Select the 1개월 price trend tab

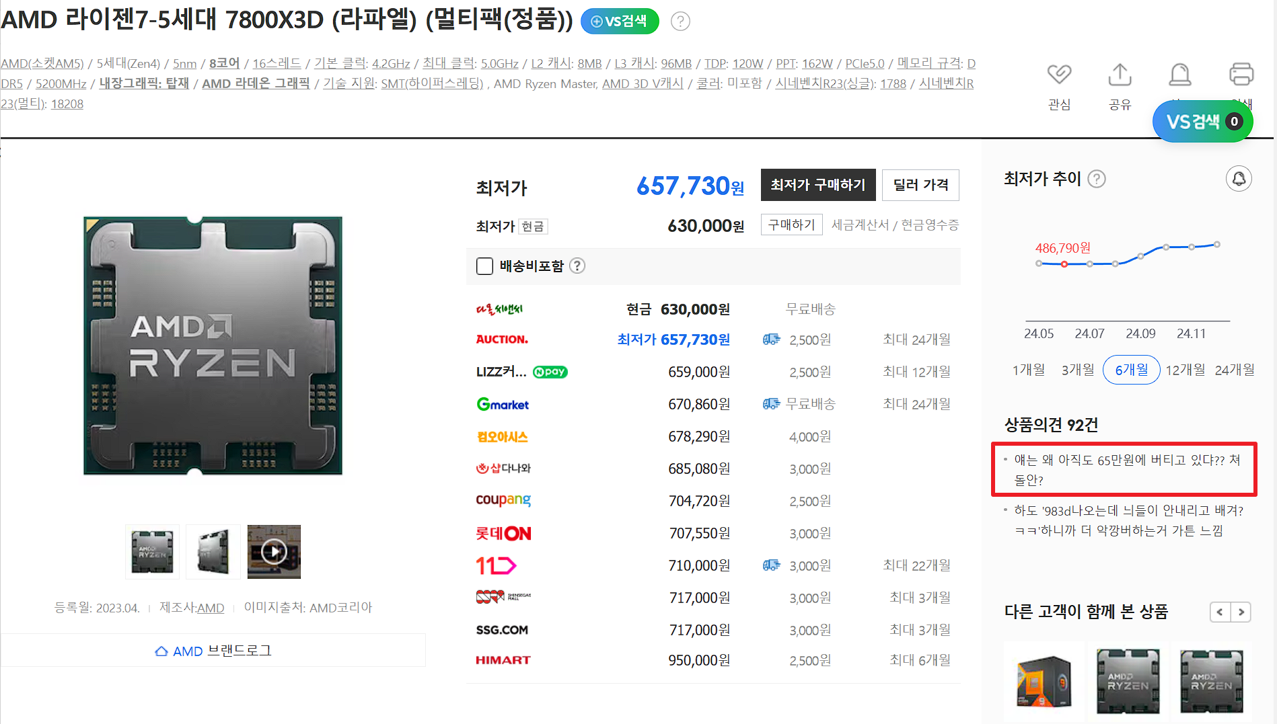1029,370
